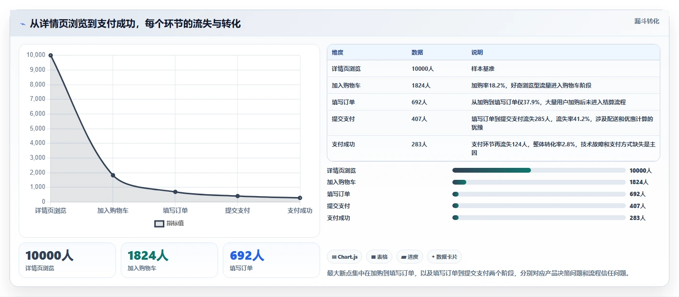Click the 支付成功 progress bar
The height and width of the screenshot is (297, 679).
[x=539, y=218]
